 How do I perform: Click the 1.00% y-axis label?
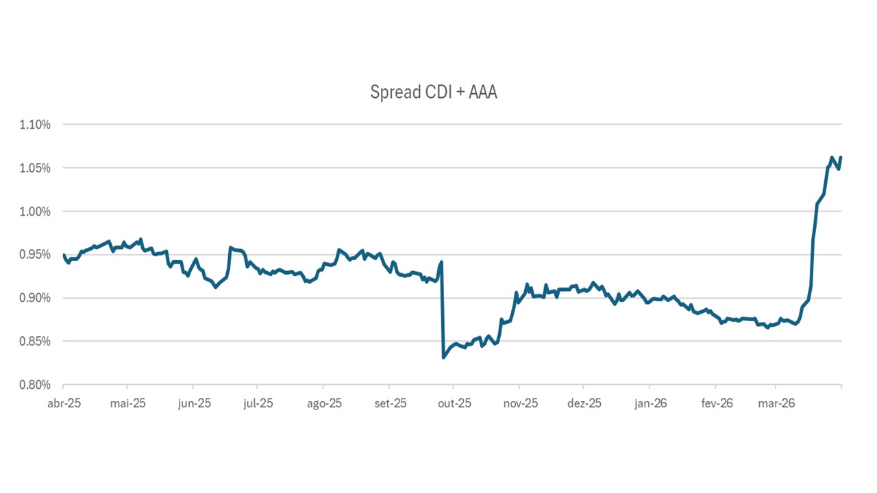click(36, 212)
